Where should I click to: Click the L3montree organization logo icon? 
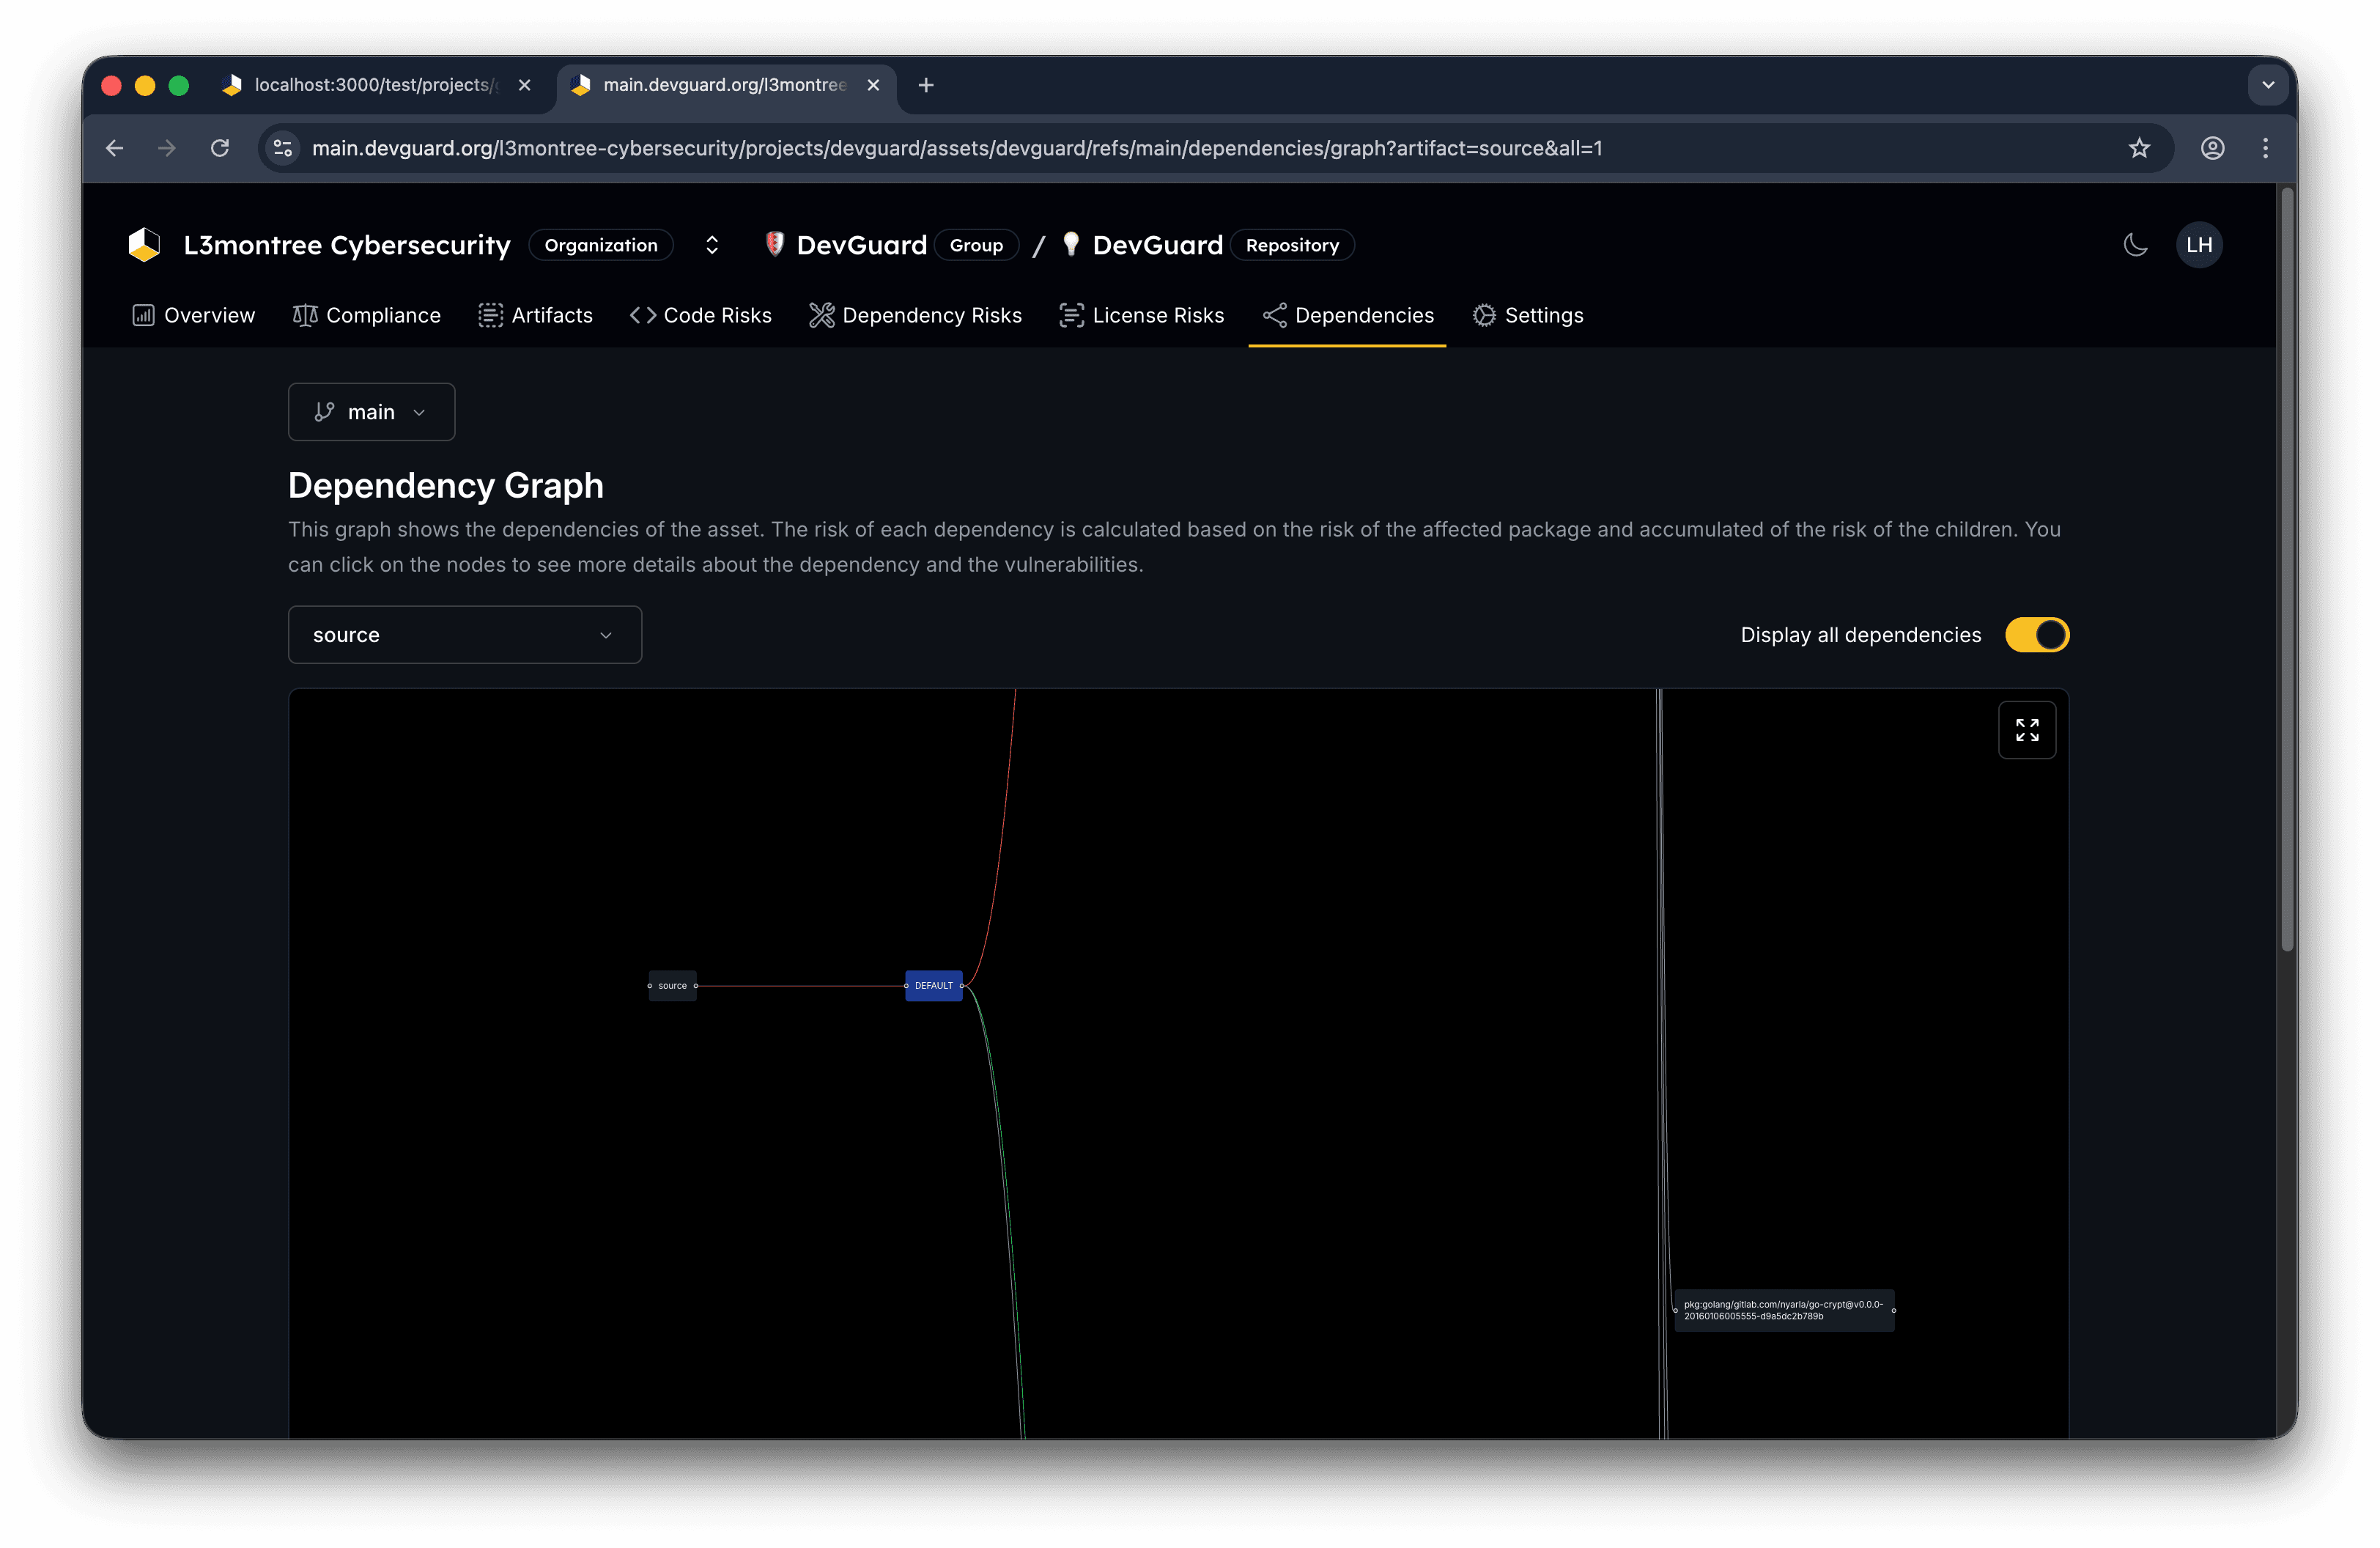(x=145, y=245)
